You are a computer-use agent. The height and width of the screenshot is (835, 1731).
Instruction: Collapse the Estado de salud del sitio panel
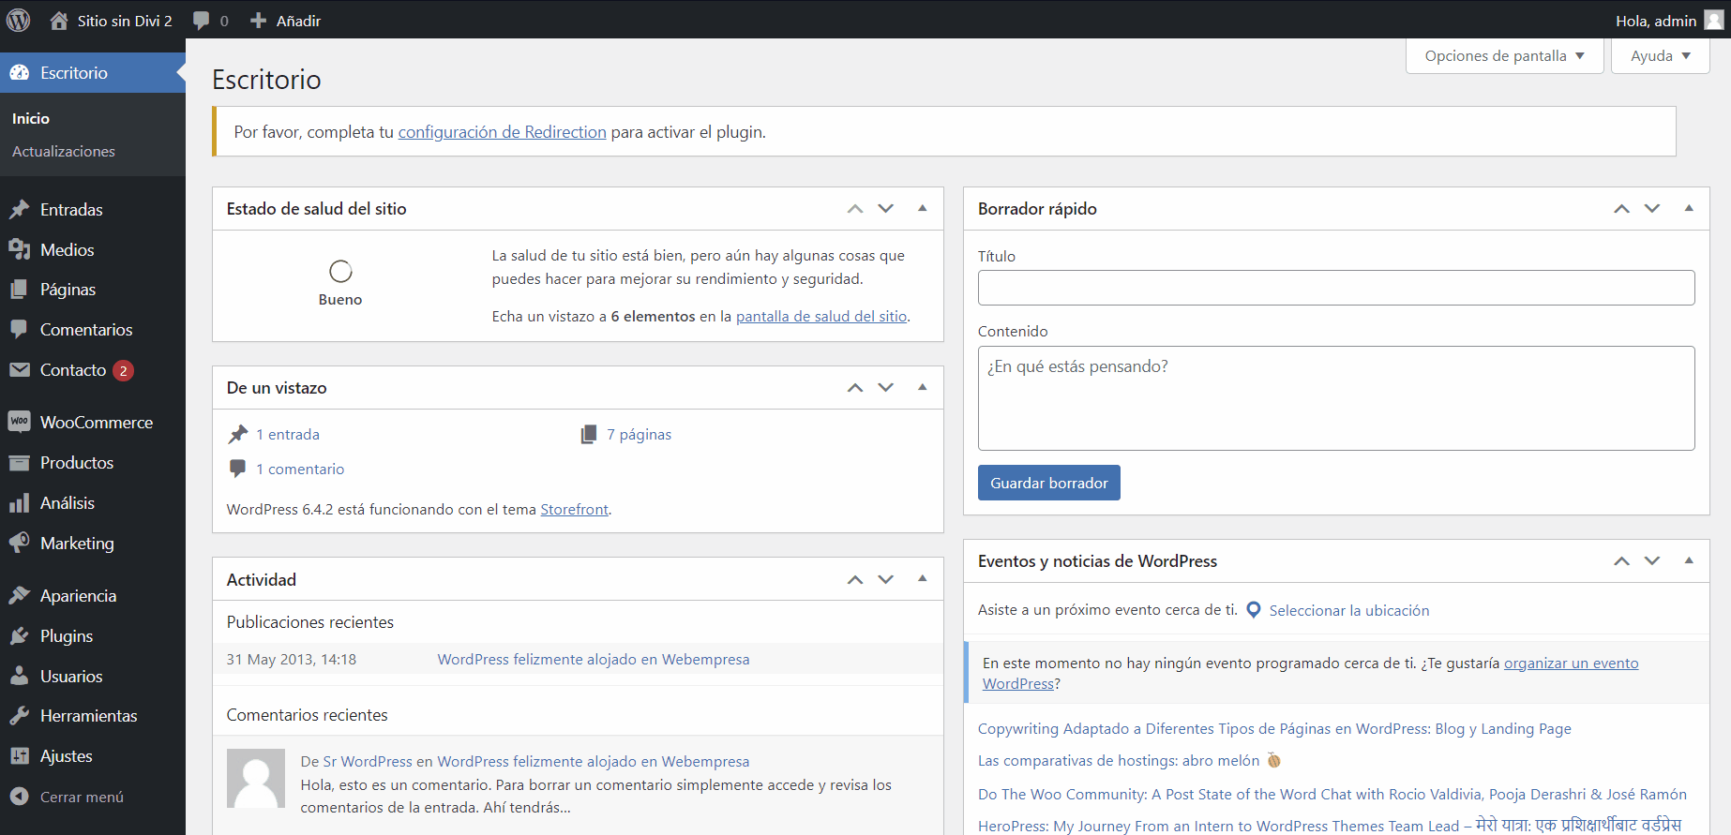click(922, 208)
